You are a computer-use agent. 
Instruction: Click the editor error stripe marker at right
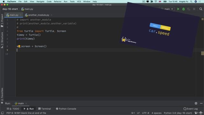[202, 53]
